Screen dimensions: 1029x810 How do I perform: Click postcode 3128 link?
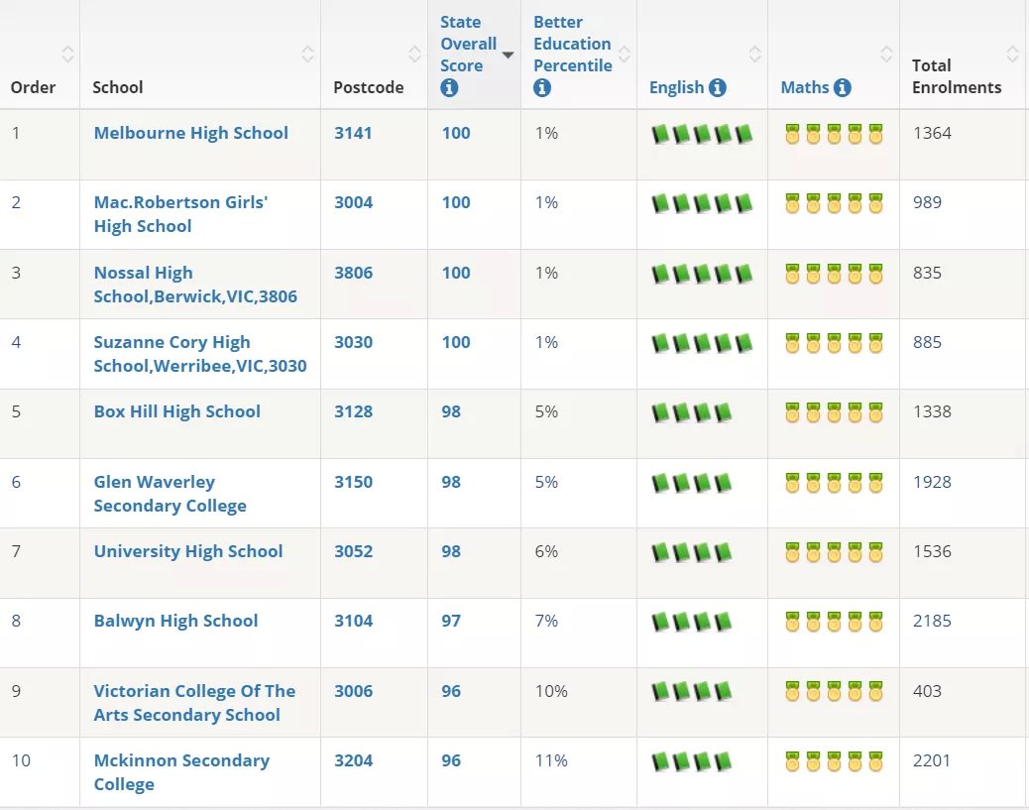[x=353, y=411]
